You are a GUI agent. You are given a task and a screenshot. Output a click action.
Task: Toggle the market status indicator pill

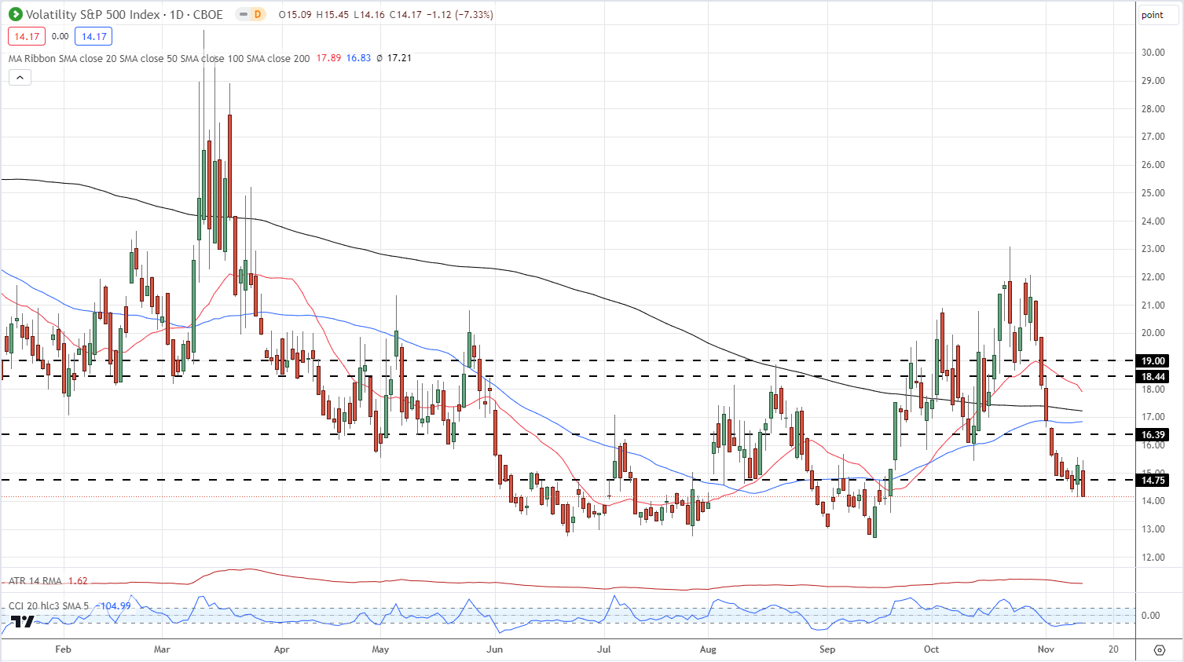point(243,14)
